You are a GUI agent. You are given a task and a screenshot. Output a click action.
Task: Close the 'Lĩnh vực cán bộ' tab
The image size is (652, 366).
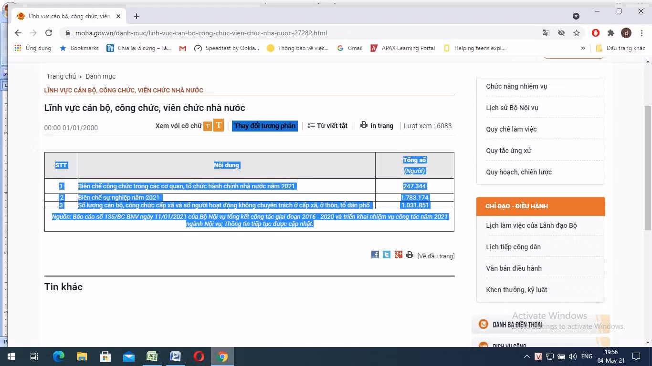click(118, 16)
